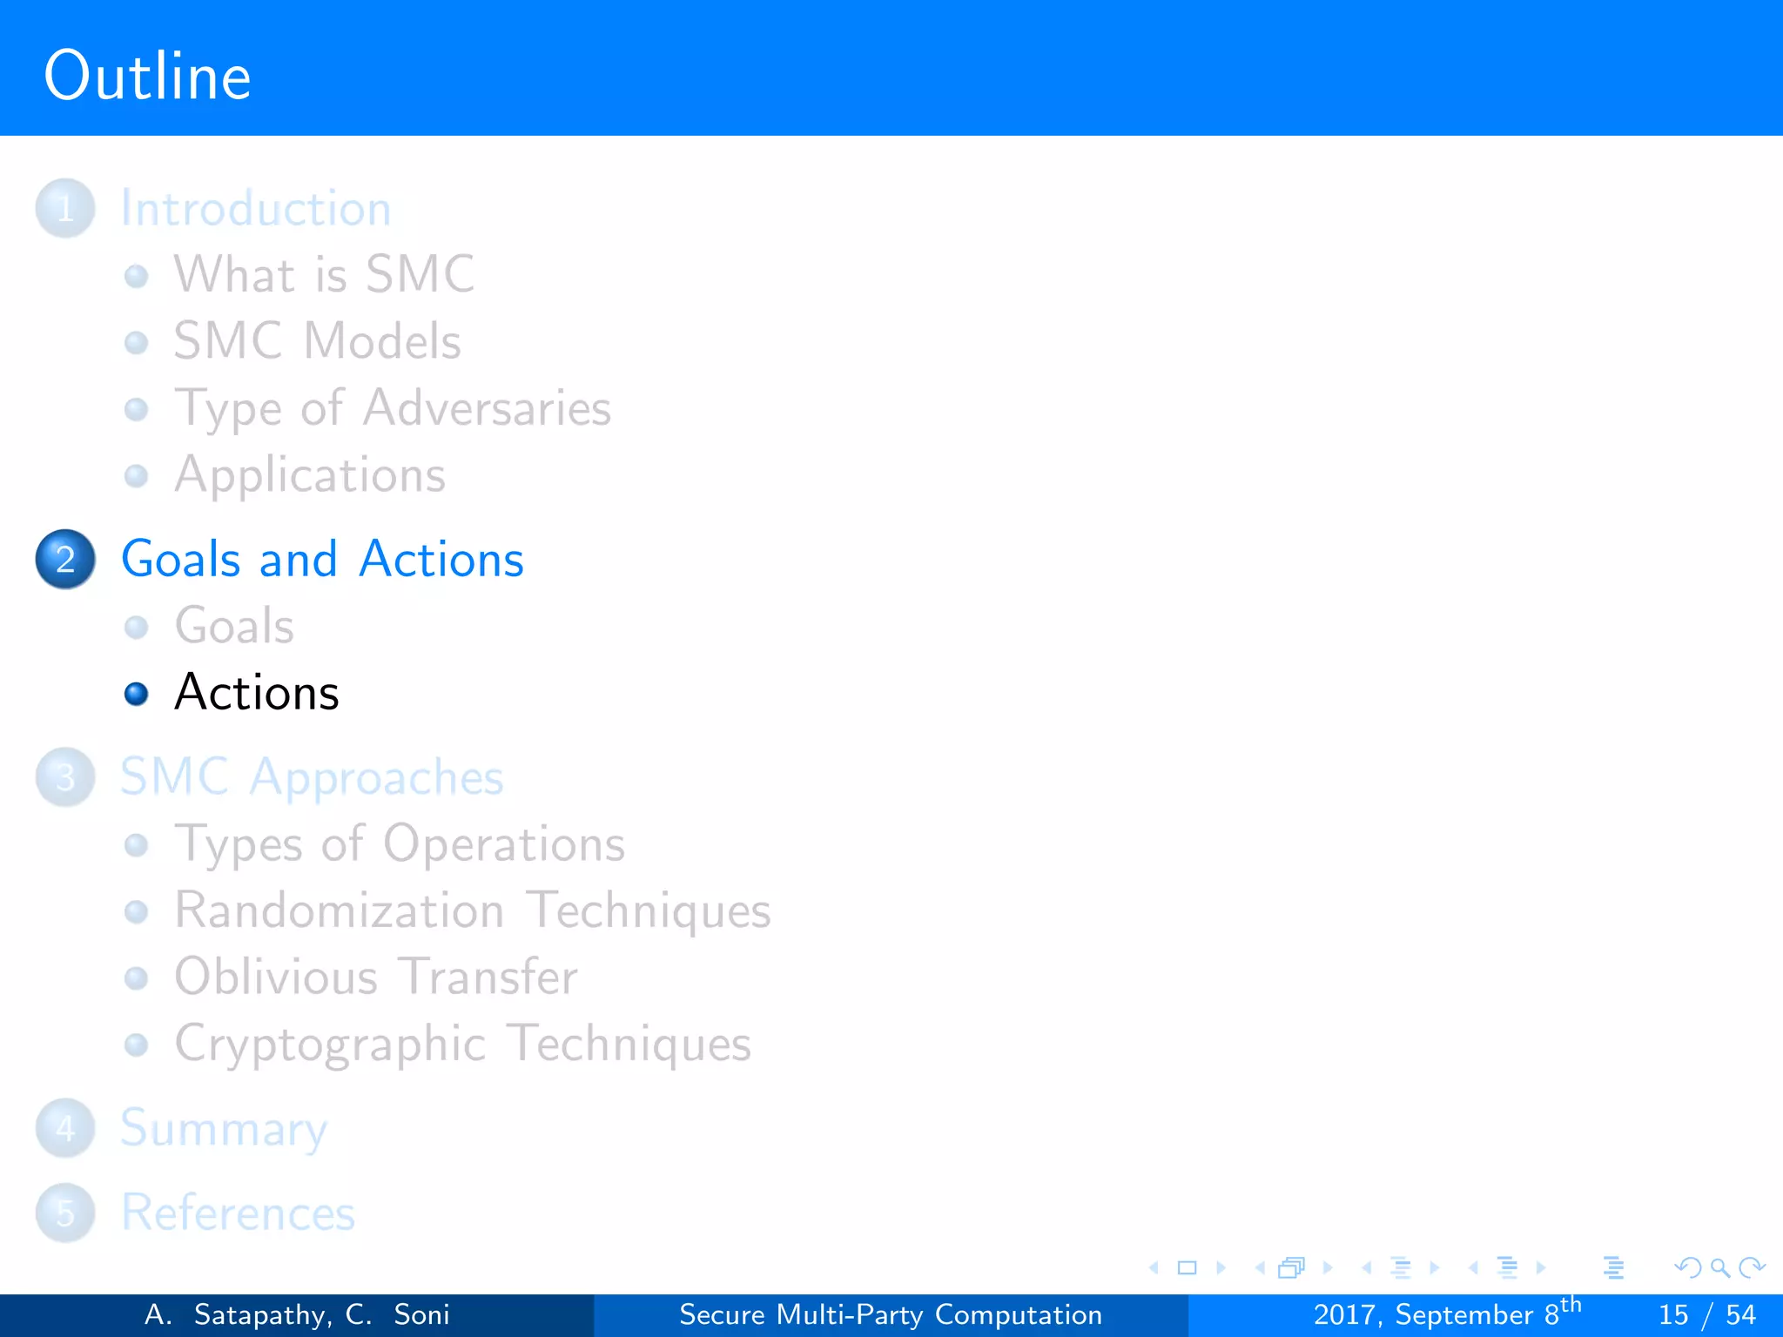Click the Secure Multi-Party Computation footer title

click(x=890, y=1314)
